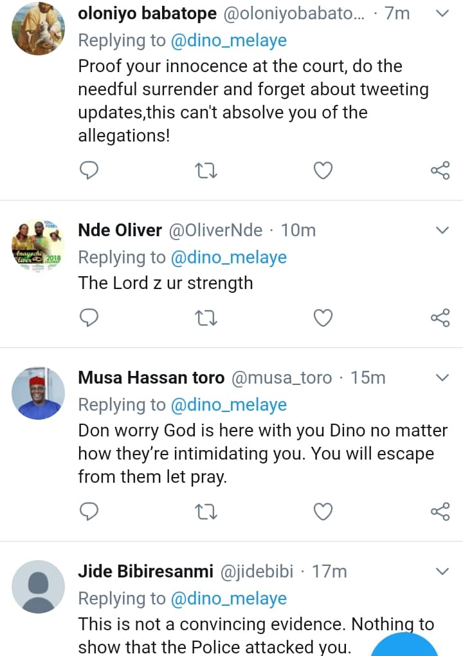Open the @musa_toro handle

coord(280,378)
